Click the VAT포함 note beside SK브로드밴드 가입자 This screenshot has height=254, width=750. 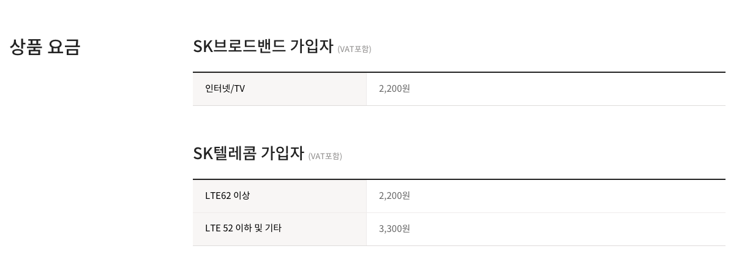[x=354, y=49]
